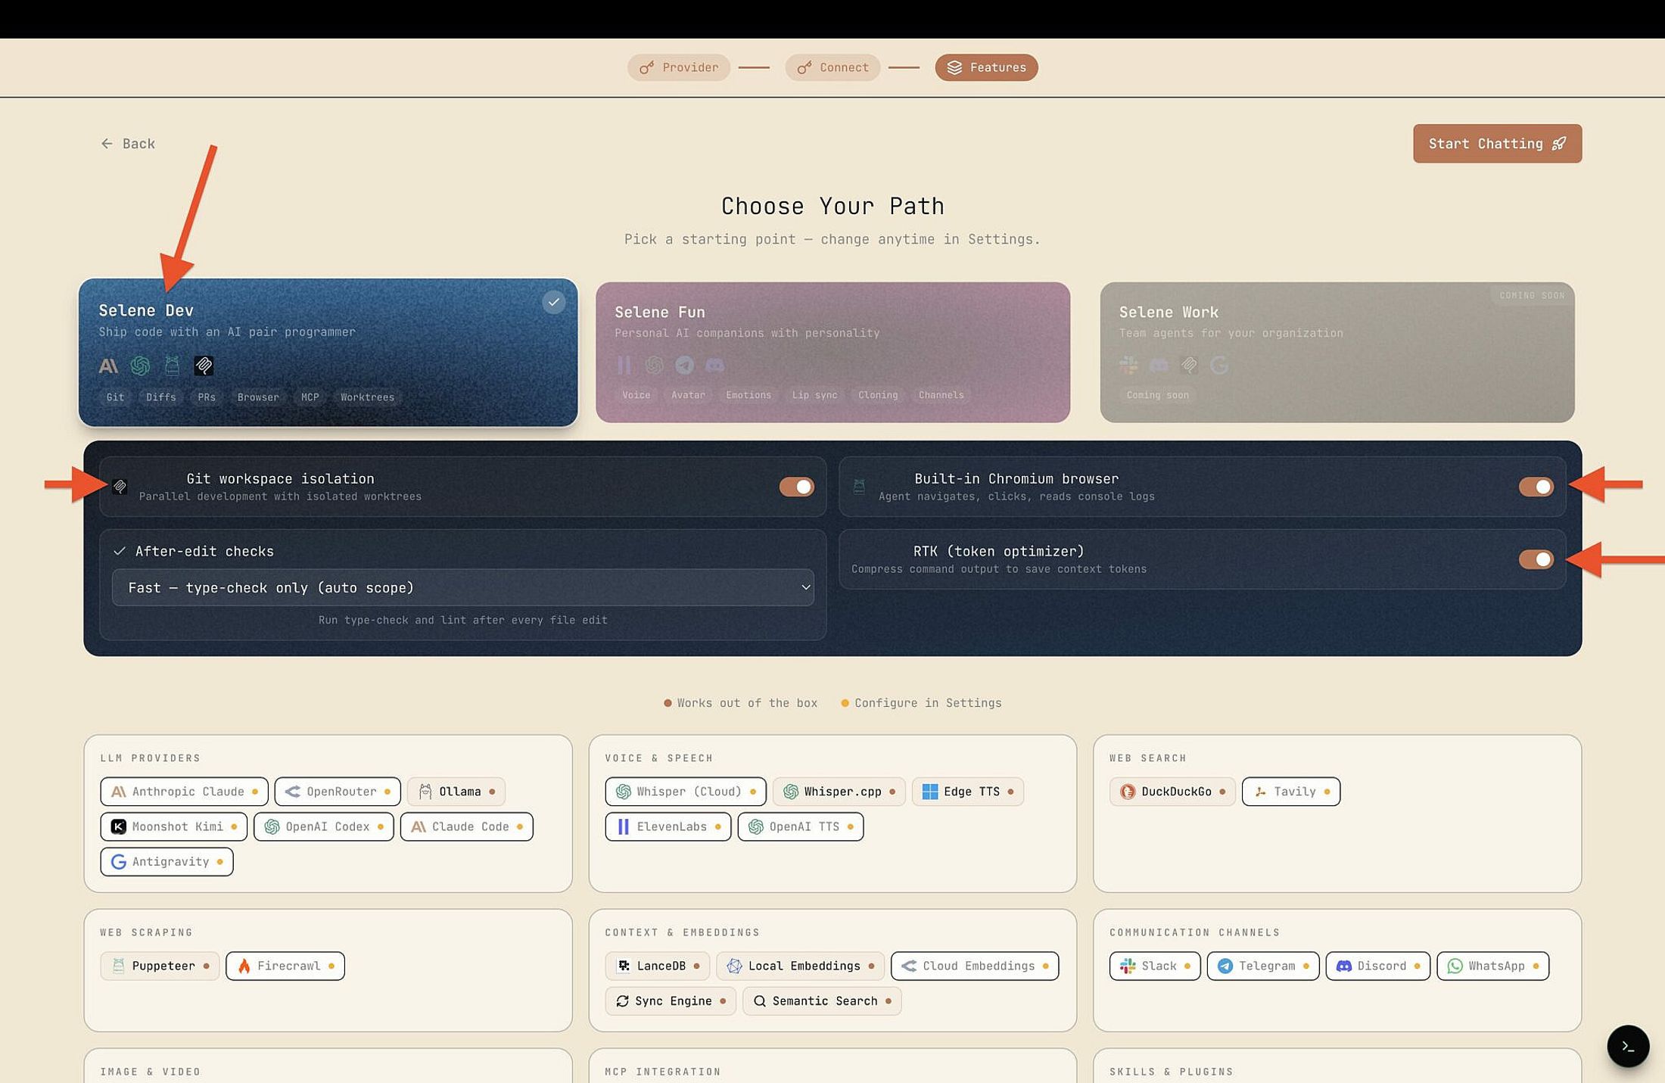Click the Cloud Embeddings chip

[x=975, y=966]
